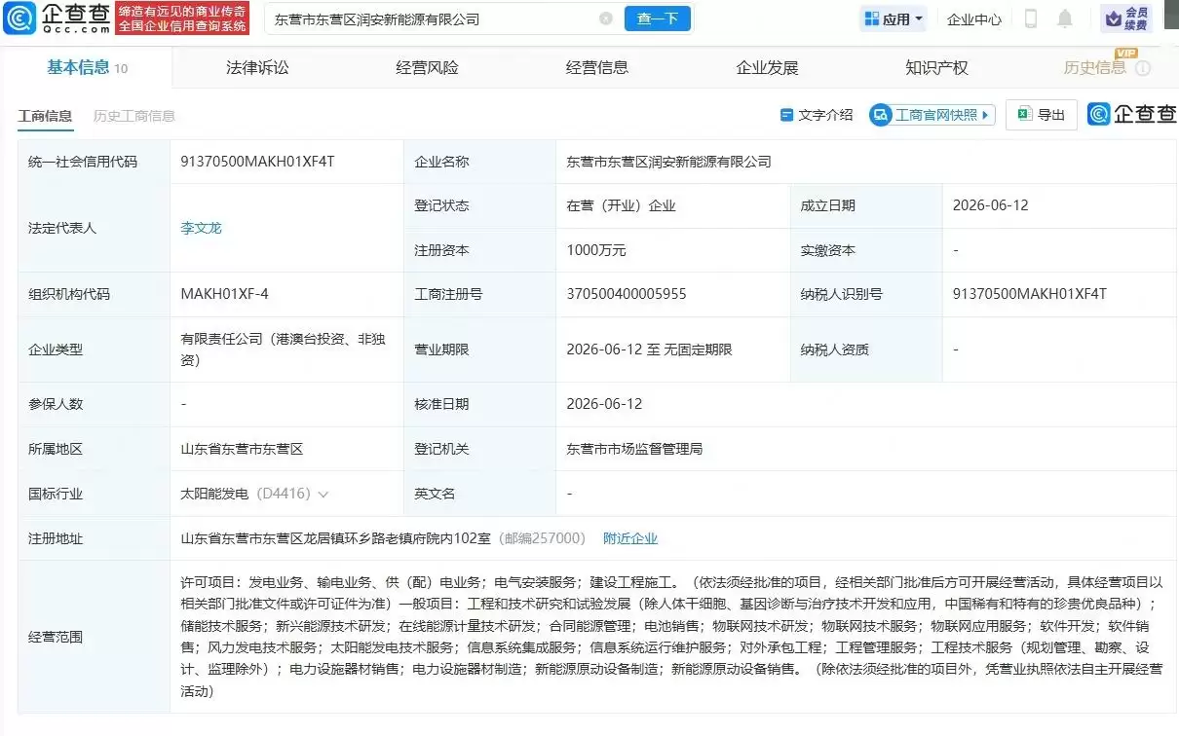This screenshot has height=736, width=1179.
Task: Click the registered address text
Action: pos(337,537)
